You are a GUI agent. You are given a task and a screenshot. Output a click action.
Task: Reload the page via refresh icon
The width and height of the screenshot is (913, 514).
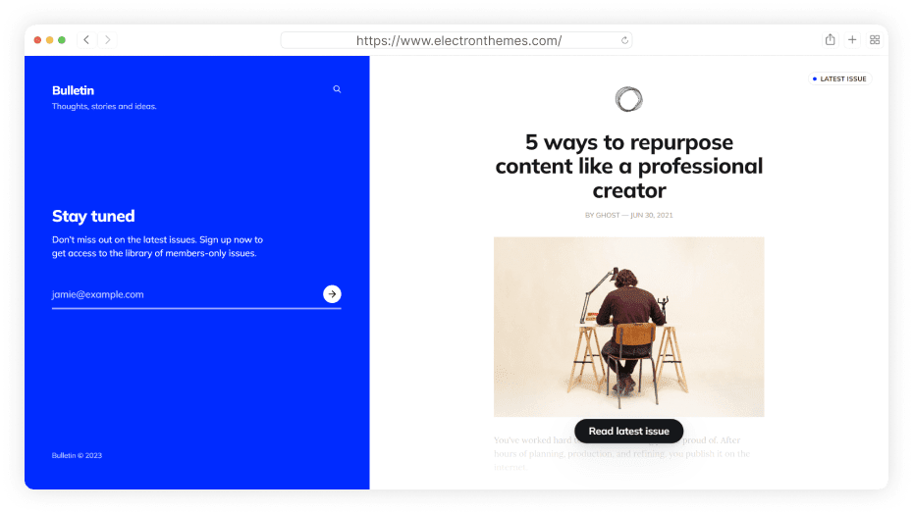click(x=624, y=40)
